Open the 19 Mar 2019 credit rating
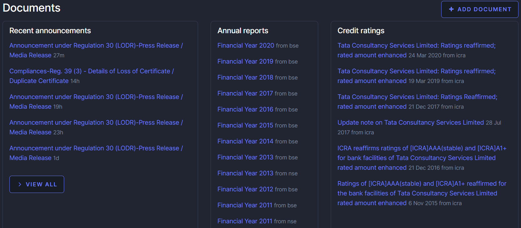 (x=416, y=76)
